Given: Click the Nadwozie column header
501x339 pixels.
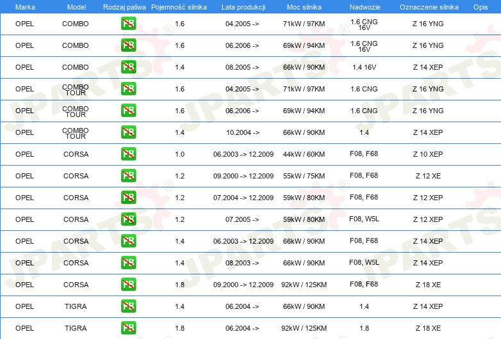Looking at the screenshot, I should tap(365, 7).
